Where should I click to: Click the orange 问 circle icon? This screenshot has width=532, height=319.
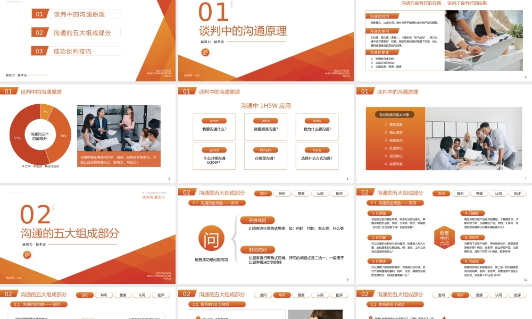point(211,238)
